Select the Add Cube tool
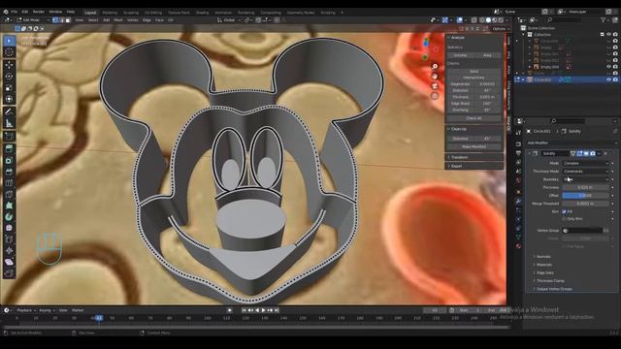This screenshot has width=621, height=349. click(x=9, y=137)
